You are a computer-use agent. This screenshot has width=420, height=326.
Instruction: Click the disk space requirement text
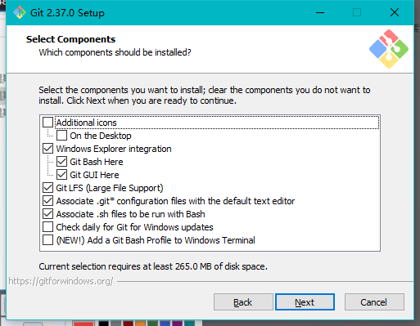[x=153, y=266]
